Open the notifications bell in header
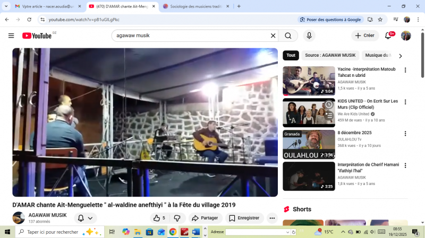 coord(389,36)
